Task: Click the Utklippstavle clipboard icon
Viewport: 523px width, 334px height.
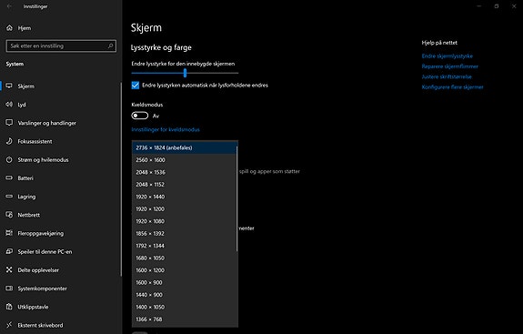Action: [x=9, y=307]
